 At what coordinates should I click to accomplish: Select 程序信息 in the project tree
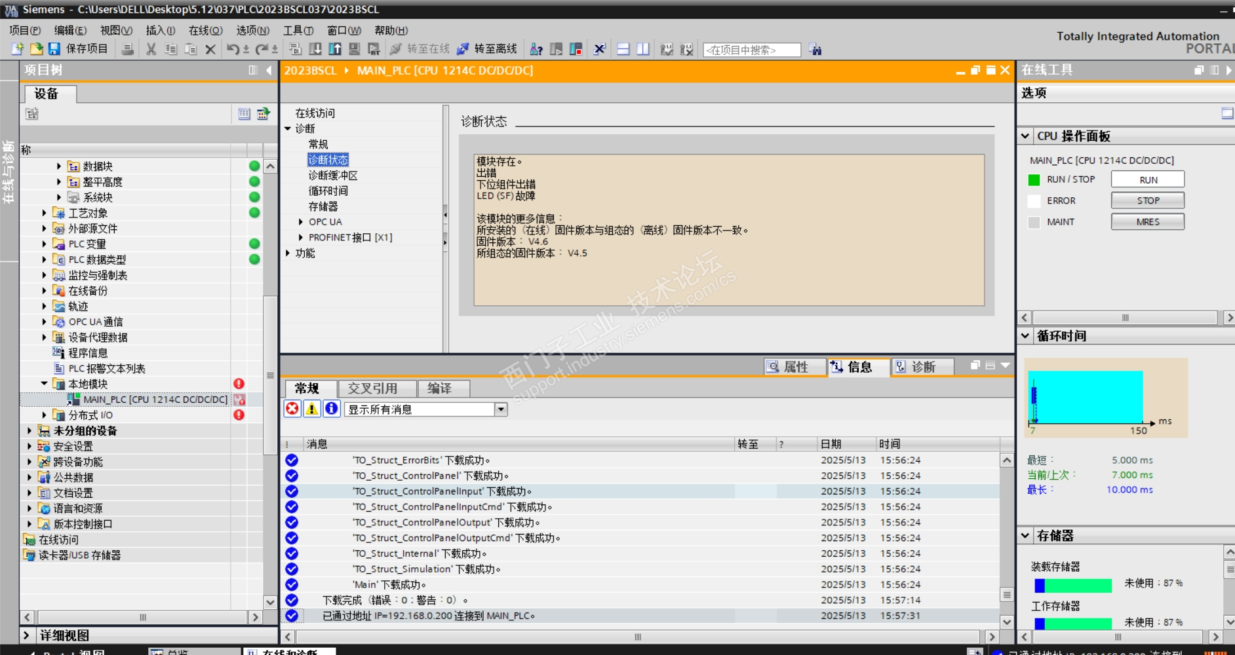pyautogui.click(x=88, y=353)
